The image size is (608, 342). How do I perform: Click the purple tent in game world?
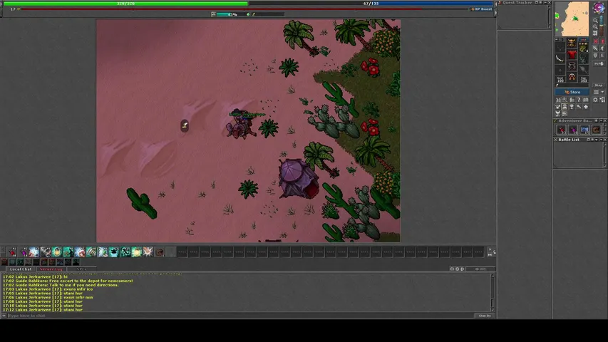[299, 178]
